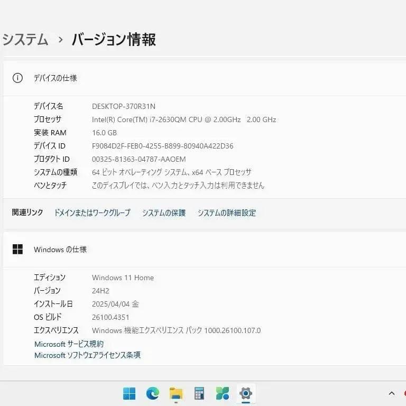406x406 pixels.
Task: Open the Windows Start menu
Action: pos(129,393)
